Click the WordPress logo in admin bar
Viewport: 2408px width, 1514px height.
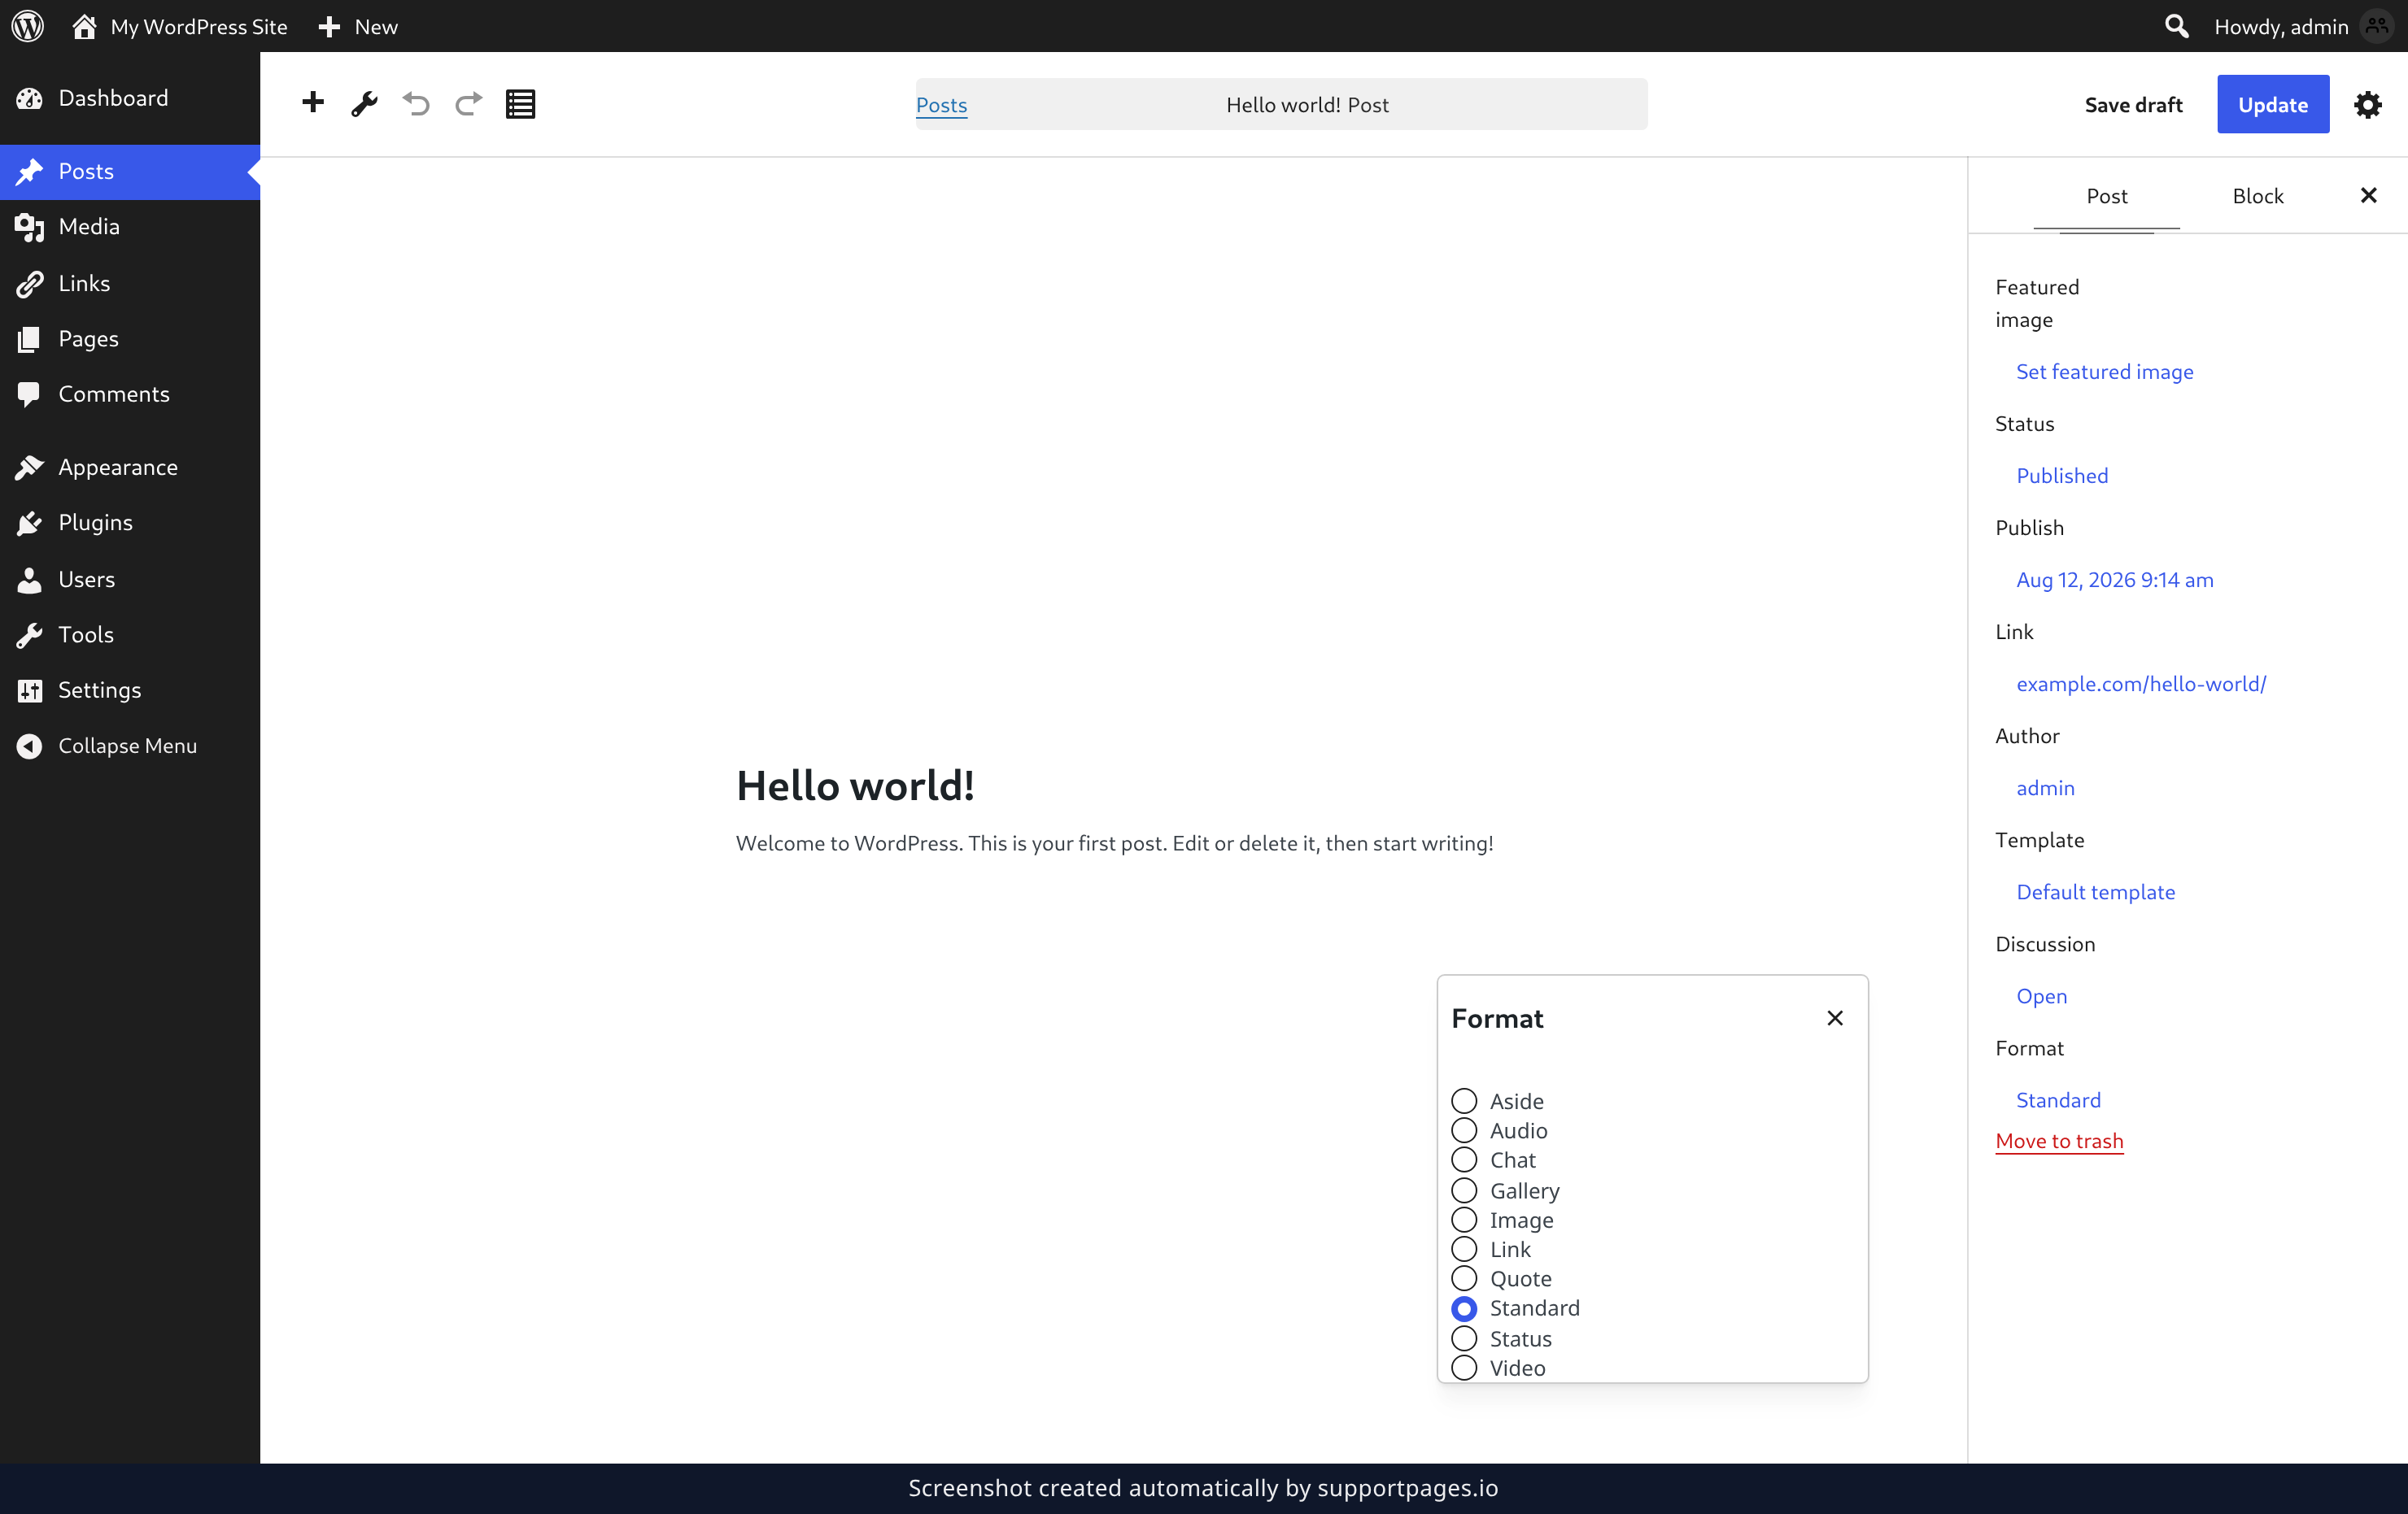[28, 26]
